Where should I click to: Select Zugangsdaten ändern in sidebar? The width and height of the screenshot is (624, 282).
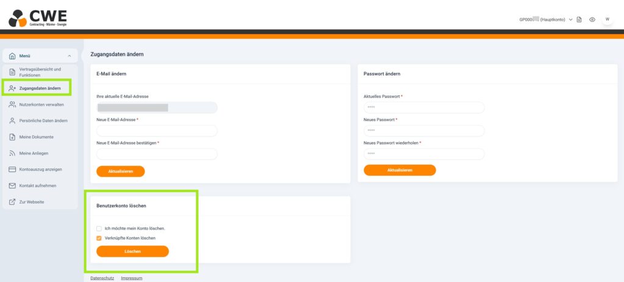click(x=40, y=89)
